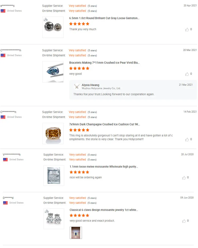The image size is (198, 248).
Task: Click the five-star rating on the gray gemstone review
Action: coord(79,24)
